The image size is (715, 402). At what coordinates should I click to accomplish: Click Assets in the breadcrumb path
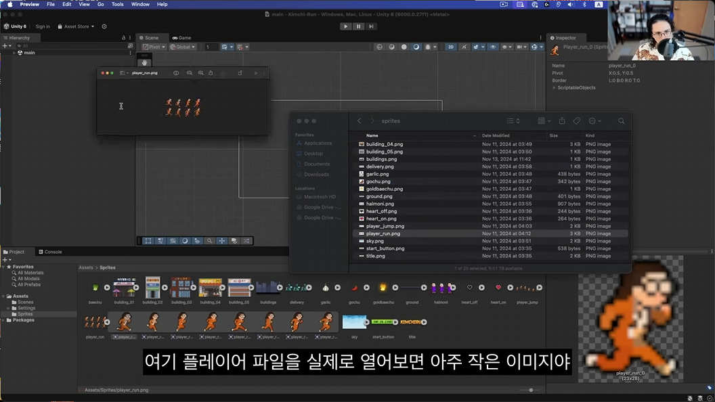86,267
